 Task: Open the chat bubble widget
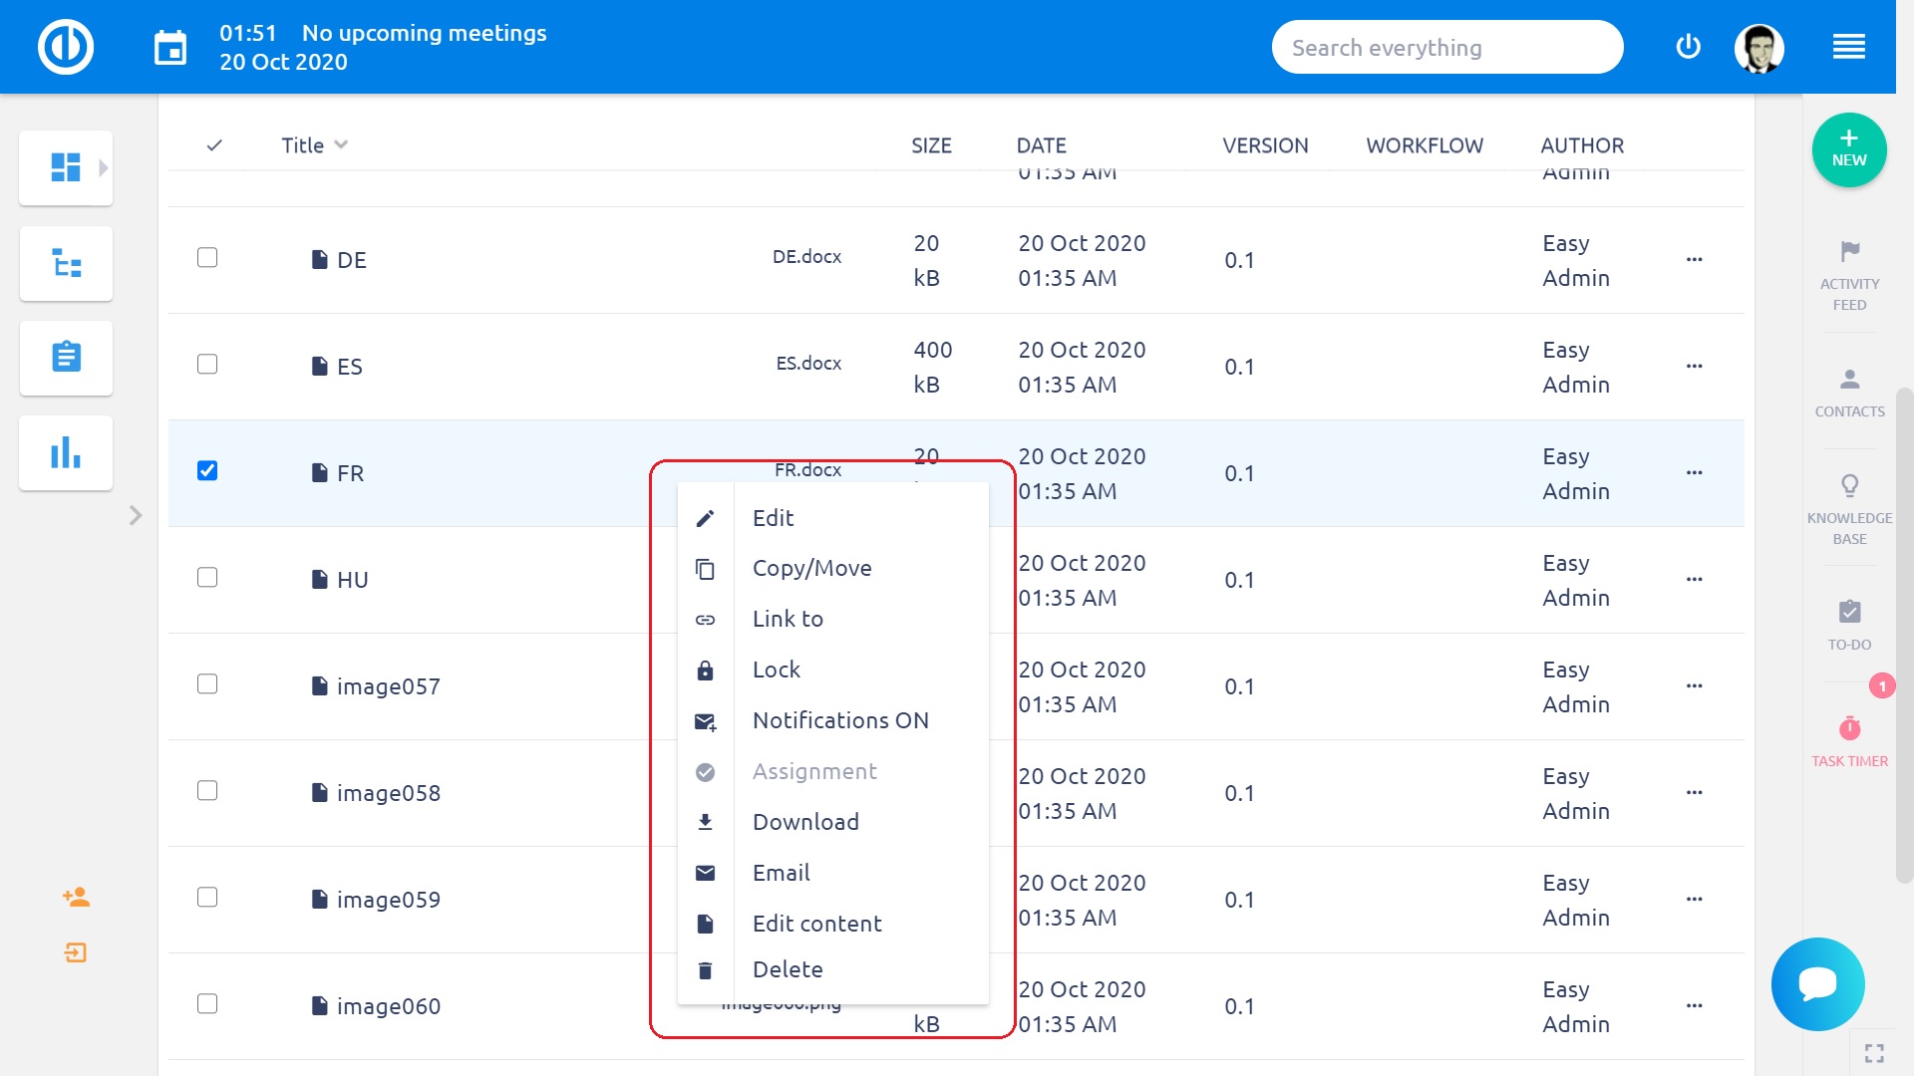1817,983
